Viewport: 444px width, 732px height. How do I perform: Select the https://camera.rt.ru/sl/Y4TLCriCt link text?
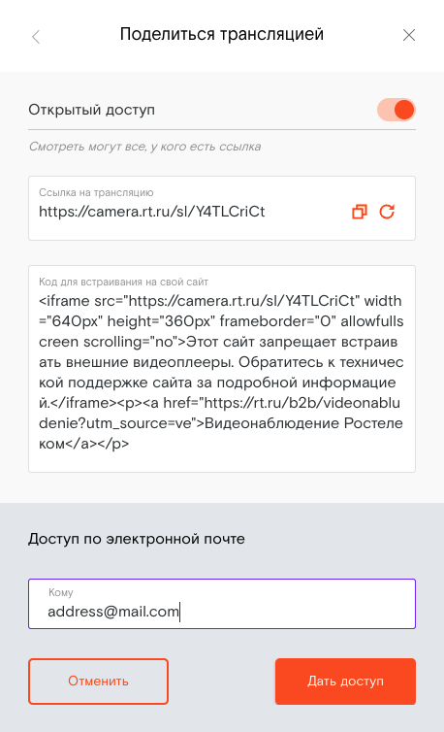point(151,212)
